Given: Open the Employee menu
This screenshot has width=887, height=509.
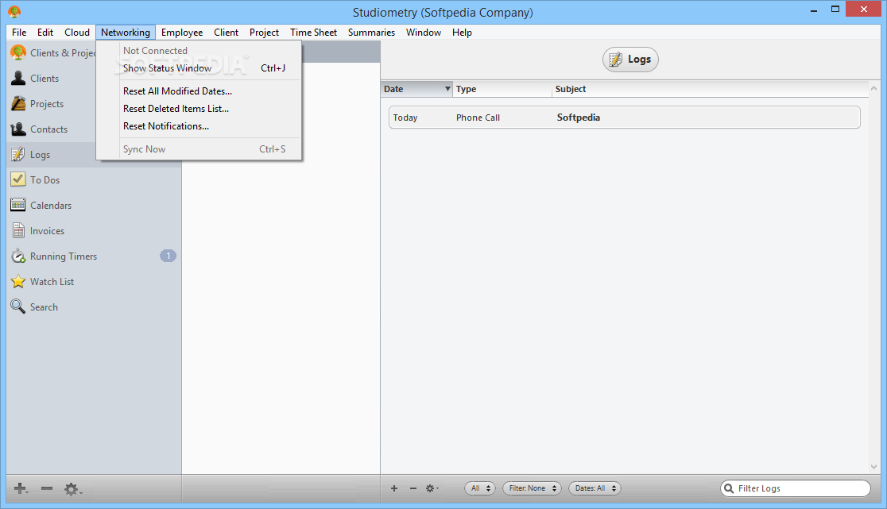Looking at the screenshot, I should click(182, 33).
